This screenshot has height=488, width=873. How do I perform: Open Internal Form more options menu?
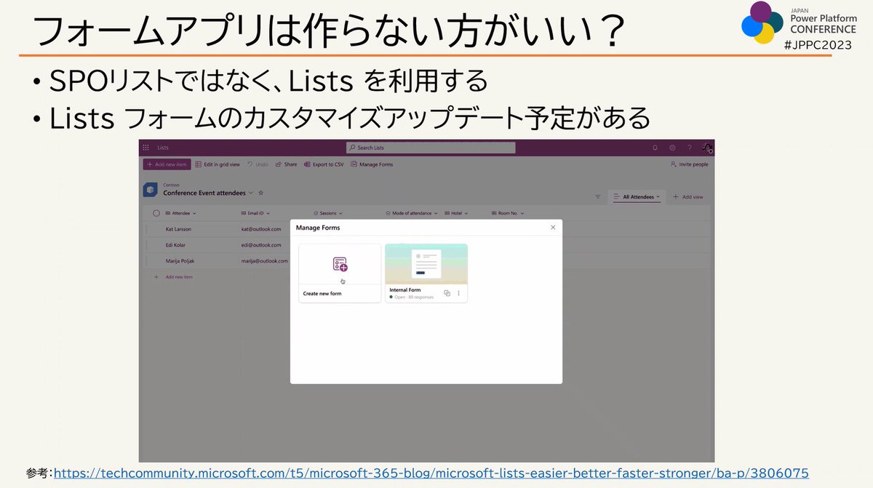[458, 293]
